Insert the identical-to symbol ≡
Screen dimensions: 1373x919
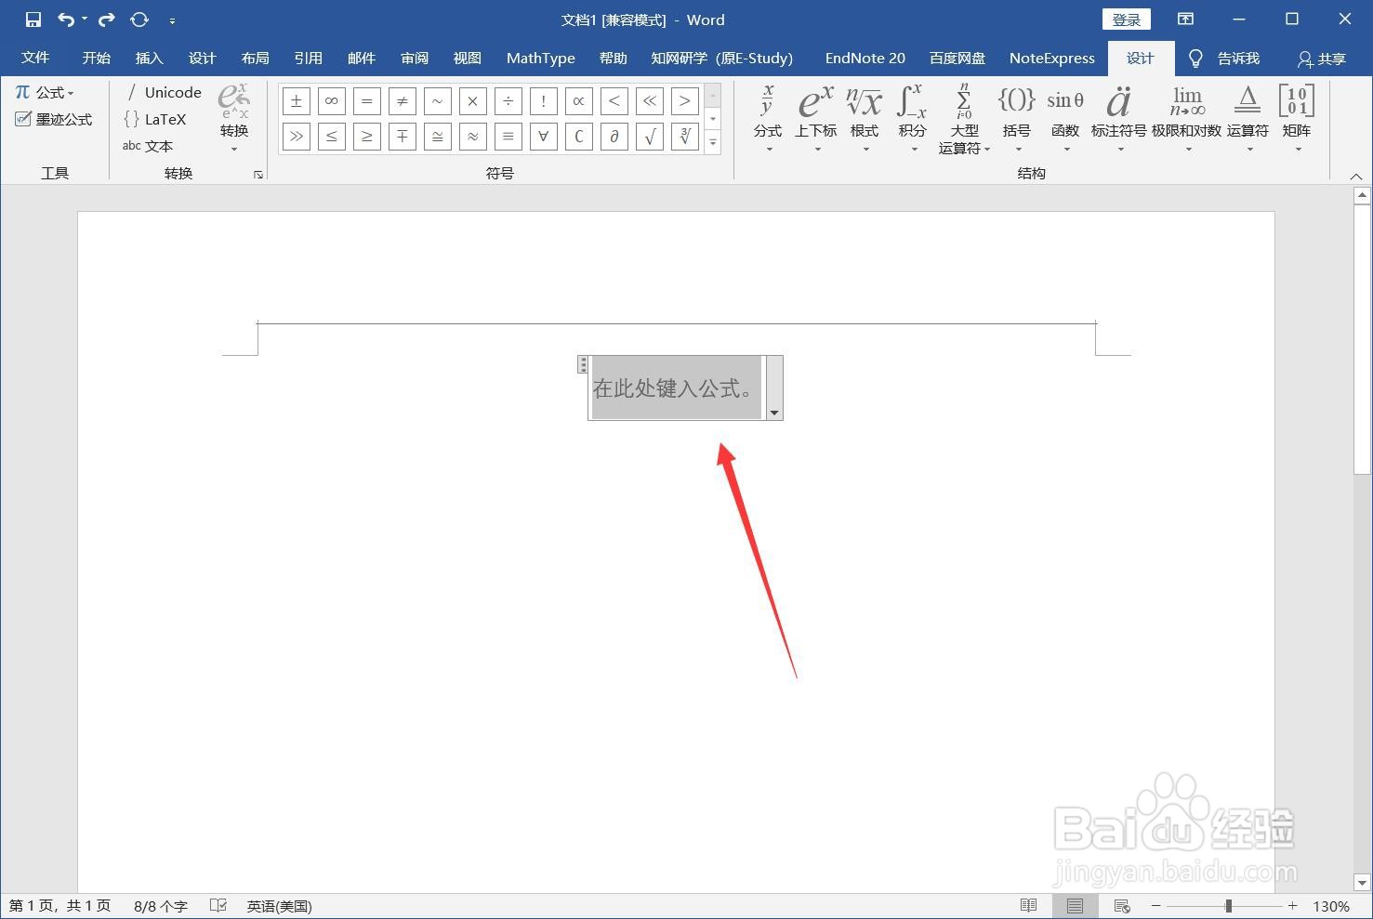(508, 137)
